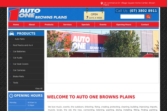Viewport: 167px width, 111px height.
Task: Click the Auto One Browns Plains logo
Action: [38, 14]
